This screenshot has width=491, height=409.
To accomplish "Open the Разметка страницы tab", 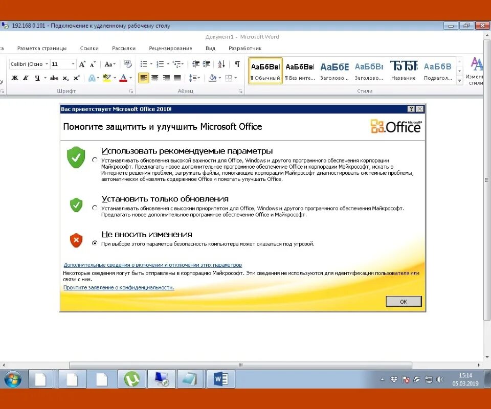I will [41, 48].
